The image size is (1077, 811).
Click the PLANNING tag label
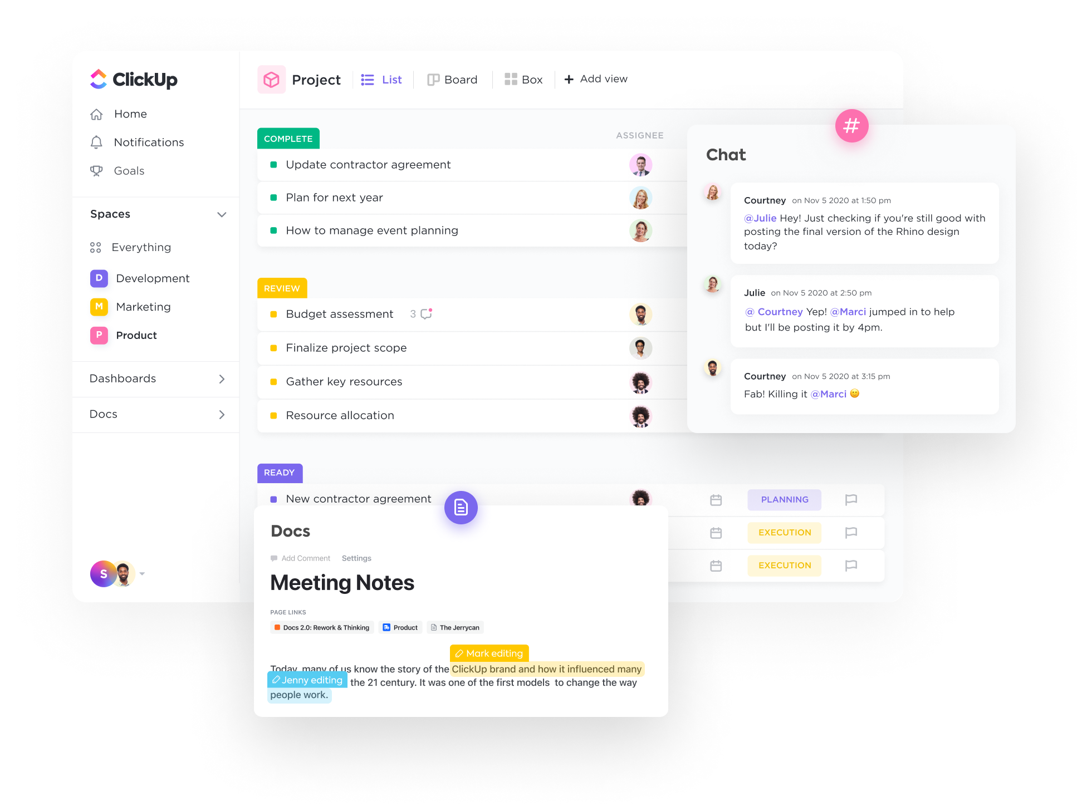click(784, 499)
